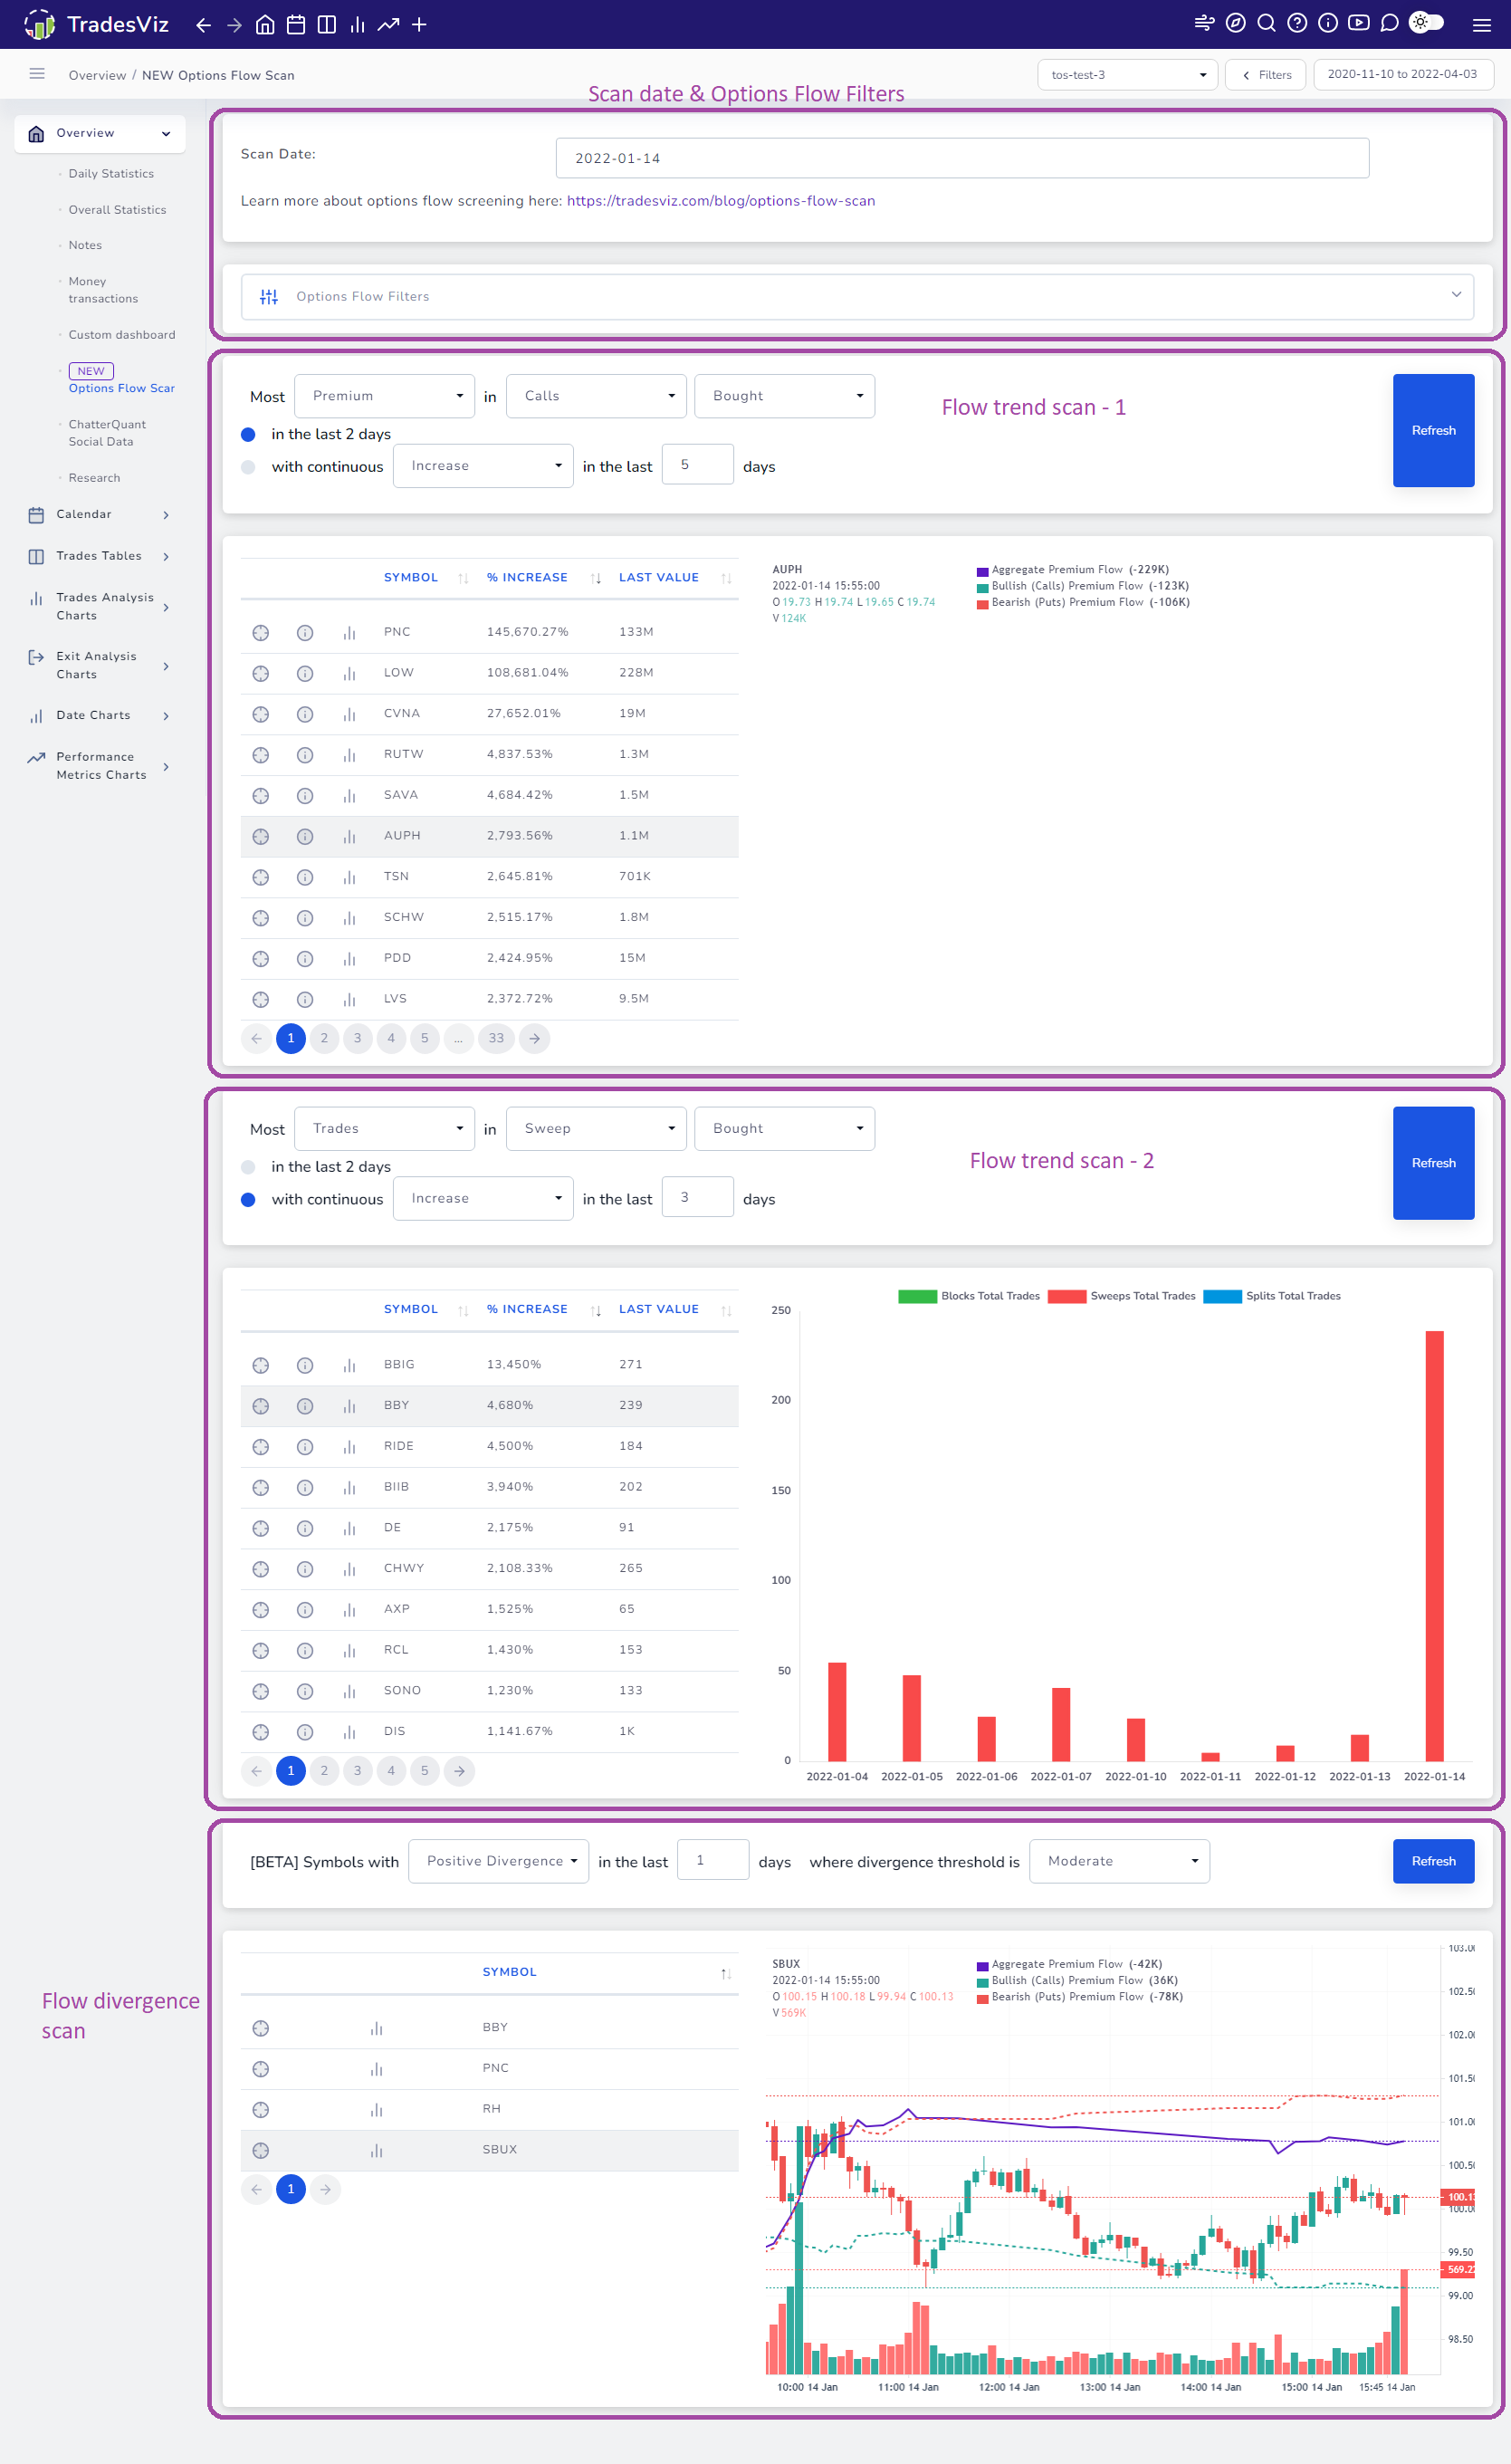The height and width of the screenshot is (2464, 1511).
Task: Go forward using the top bar arrow
Action: (234, 25)
